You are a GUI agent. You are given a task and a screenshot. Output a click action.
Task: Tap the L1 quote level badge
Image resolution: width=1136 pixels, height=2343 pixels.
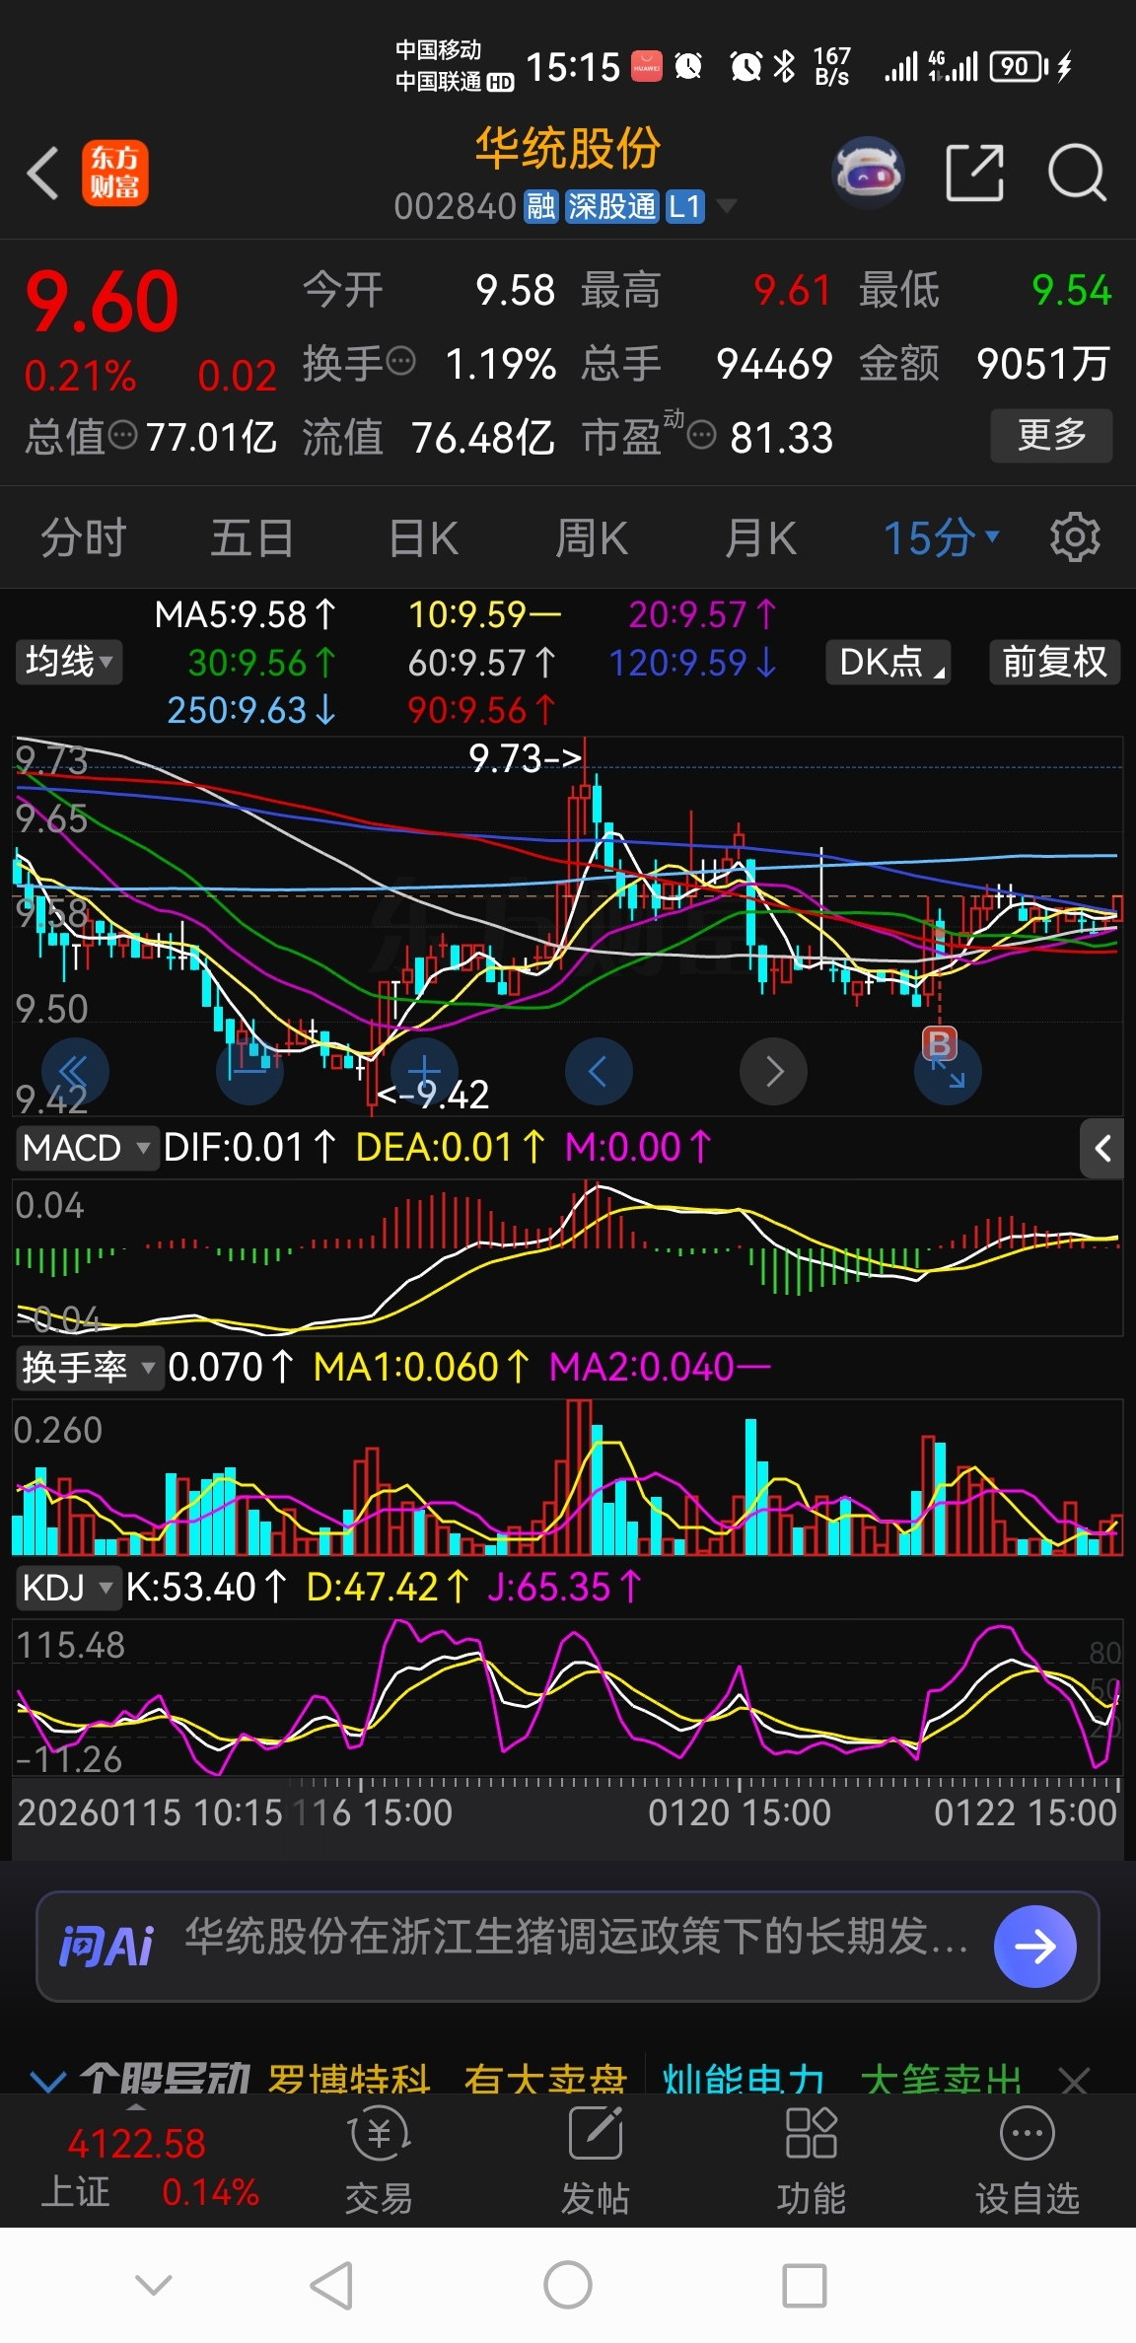click(685, 206)
